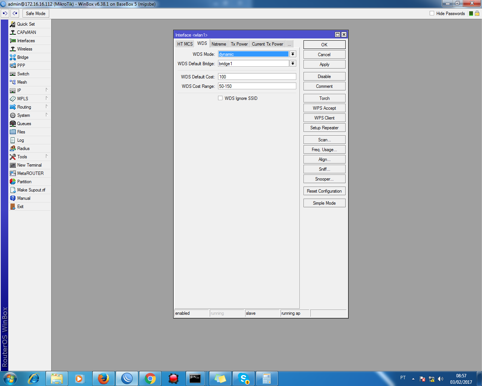Click the Redo arrow in toolbar
482x386 pixels.
pos(15,14)
